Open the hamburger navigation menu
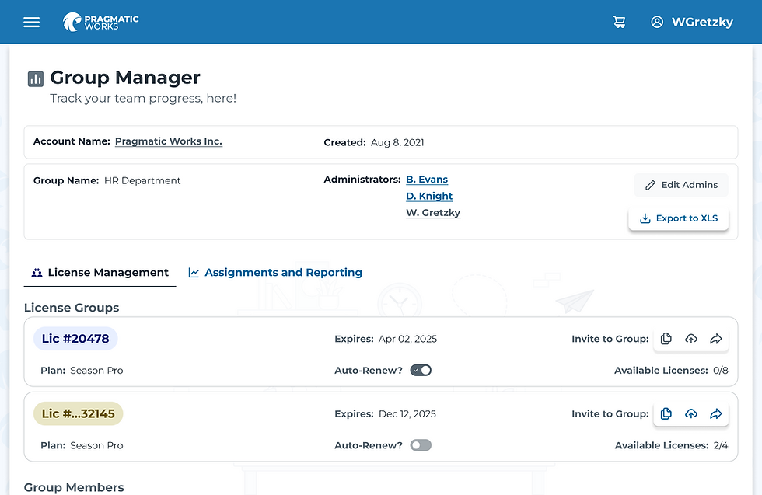Viewport: 762px width, 495px height. click(x=31, y=22)
